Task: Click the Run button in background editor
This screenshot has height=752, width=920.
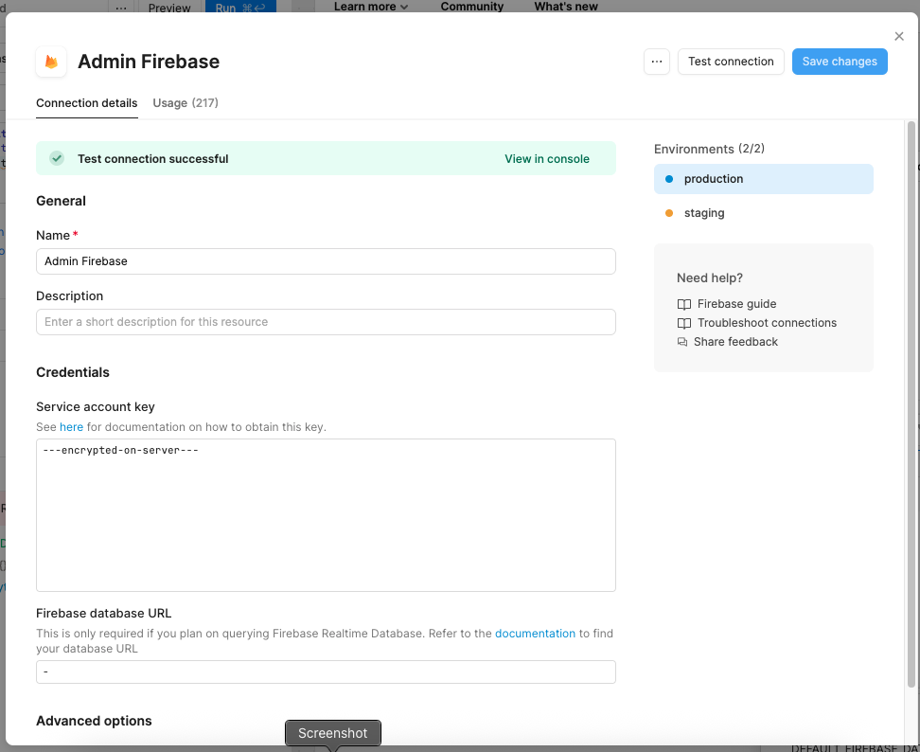Action: coord(240,7)
